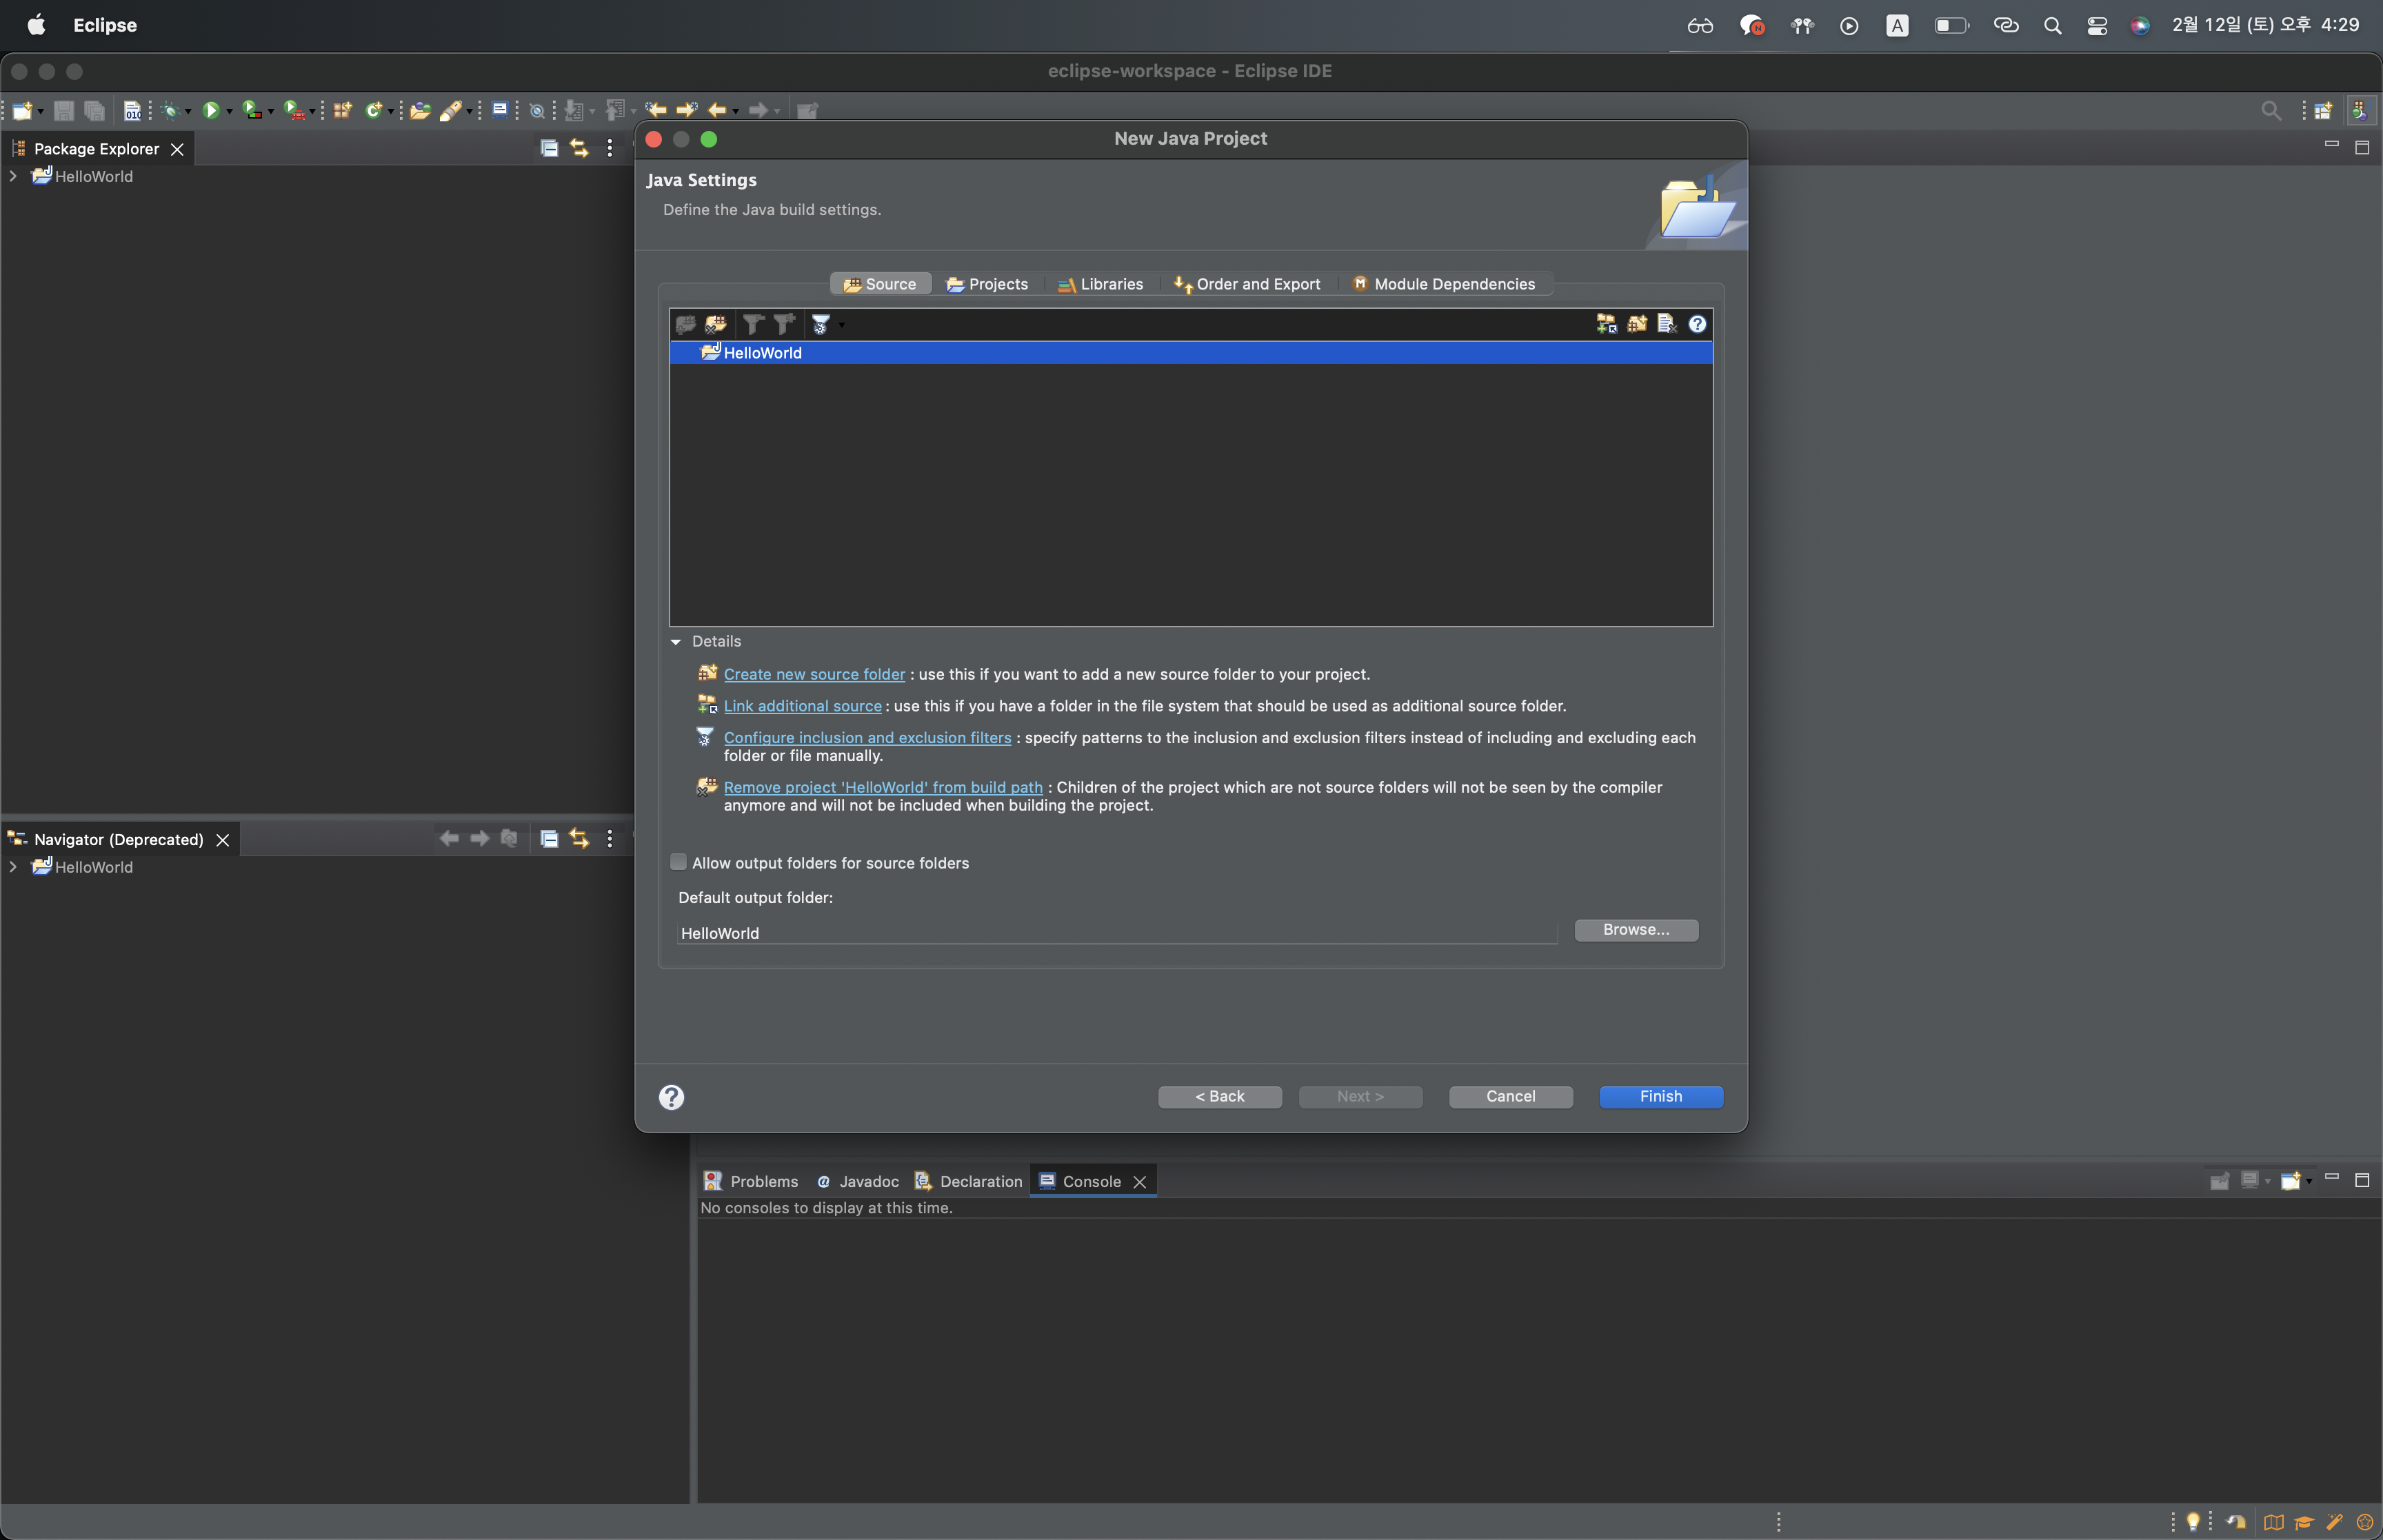Viewport: 2383px width, 1540px height.
Task: Click the Default output folder text field
Action: coord(1117,933)
